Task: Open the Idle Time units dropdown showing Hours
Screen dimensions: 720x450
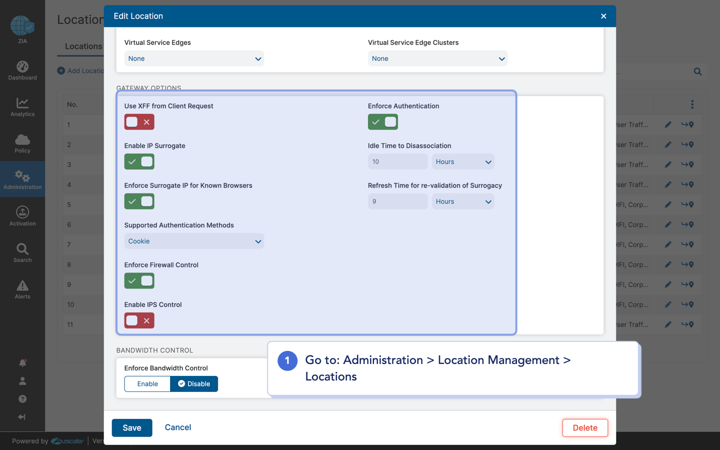Action: click(463, 161)
